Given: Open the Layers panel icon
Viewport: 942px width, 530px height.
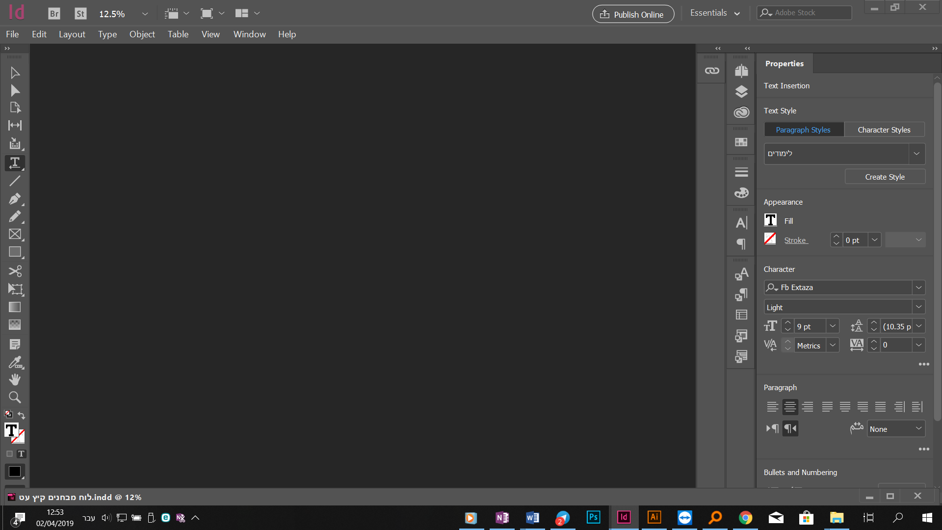Looking at the screenshot, I should pyautogui.click(x=741, y=91).
